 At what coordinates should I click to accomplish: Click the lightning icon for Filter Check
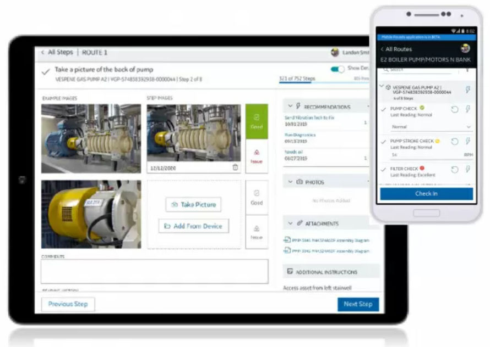click(468, 170)
